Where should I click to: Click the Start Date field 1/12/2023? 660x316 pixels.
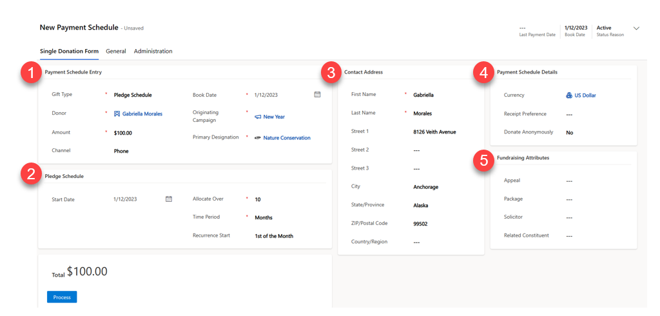coord(125,199)
